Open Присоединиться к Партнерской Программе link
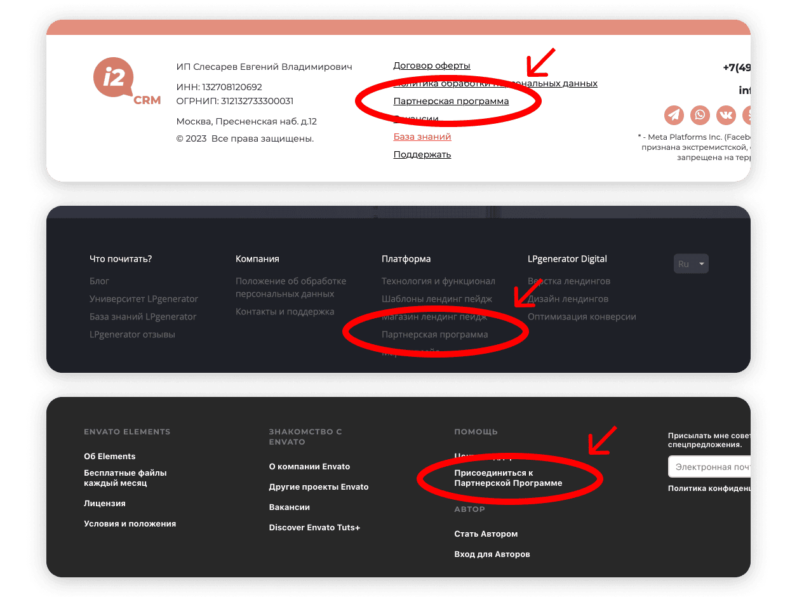Screen dimensions: 797x597 (x=508, y=478)
